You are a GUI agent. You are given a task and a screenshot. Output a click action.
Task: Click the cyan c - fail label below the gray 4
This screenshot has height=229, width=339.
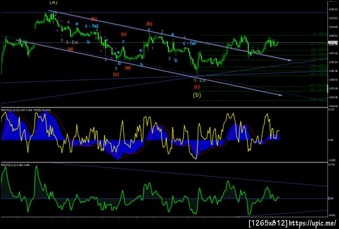[x=190, y=44]
